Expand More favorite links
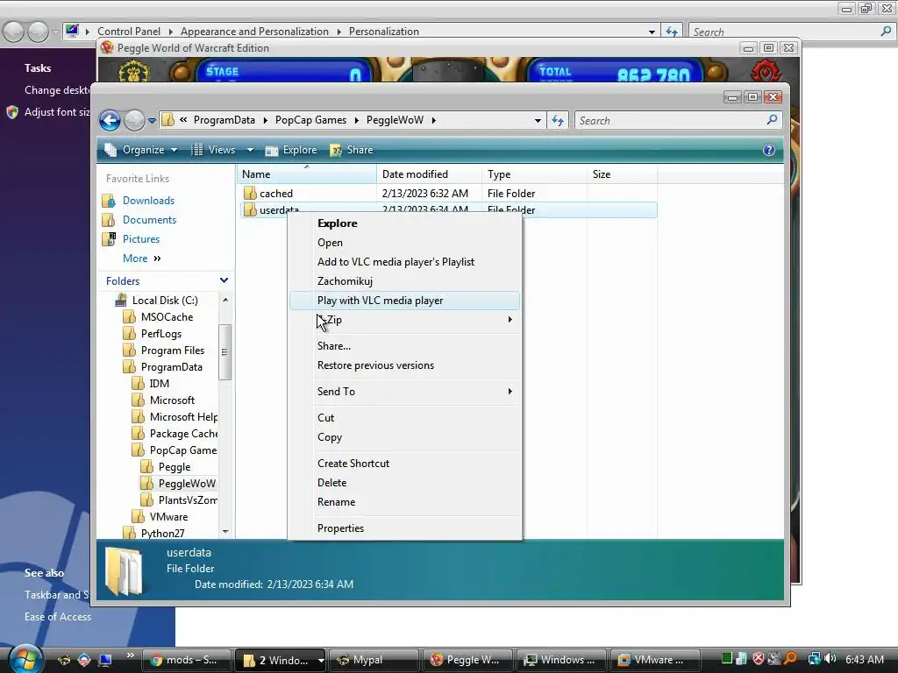 [141, 259]
